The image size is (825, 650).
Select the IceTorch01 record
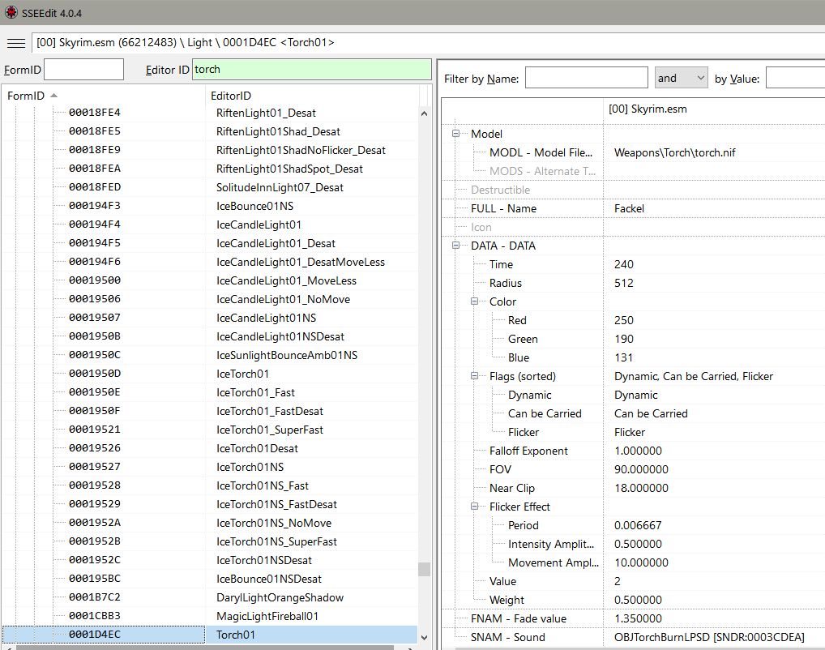(242, 374)
